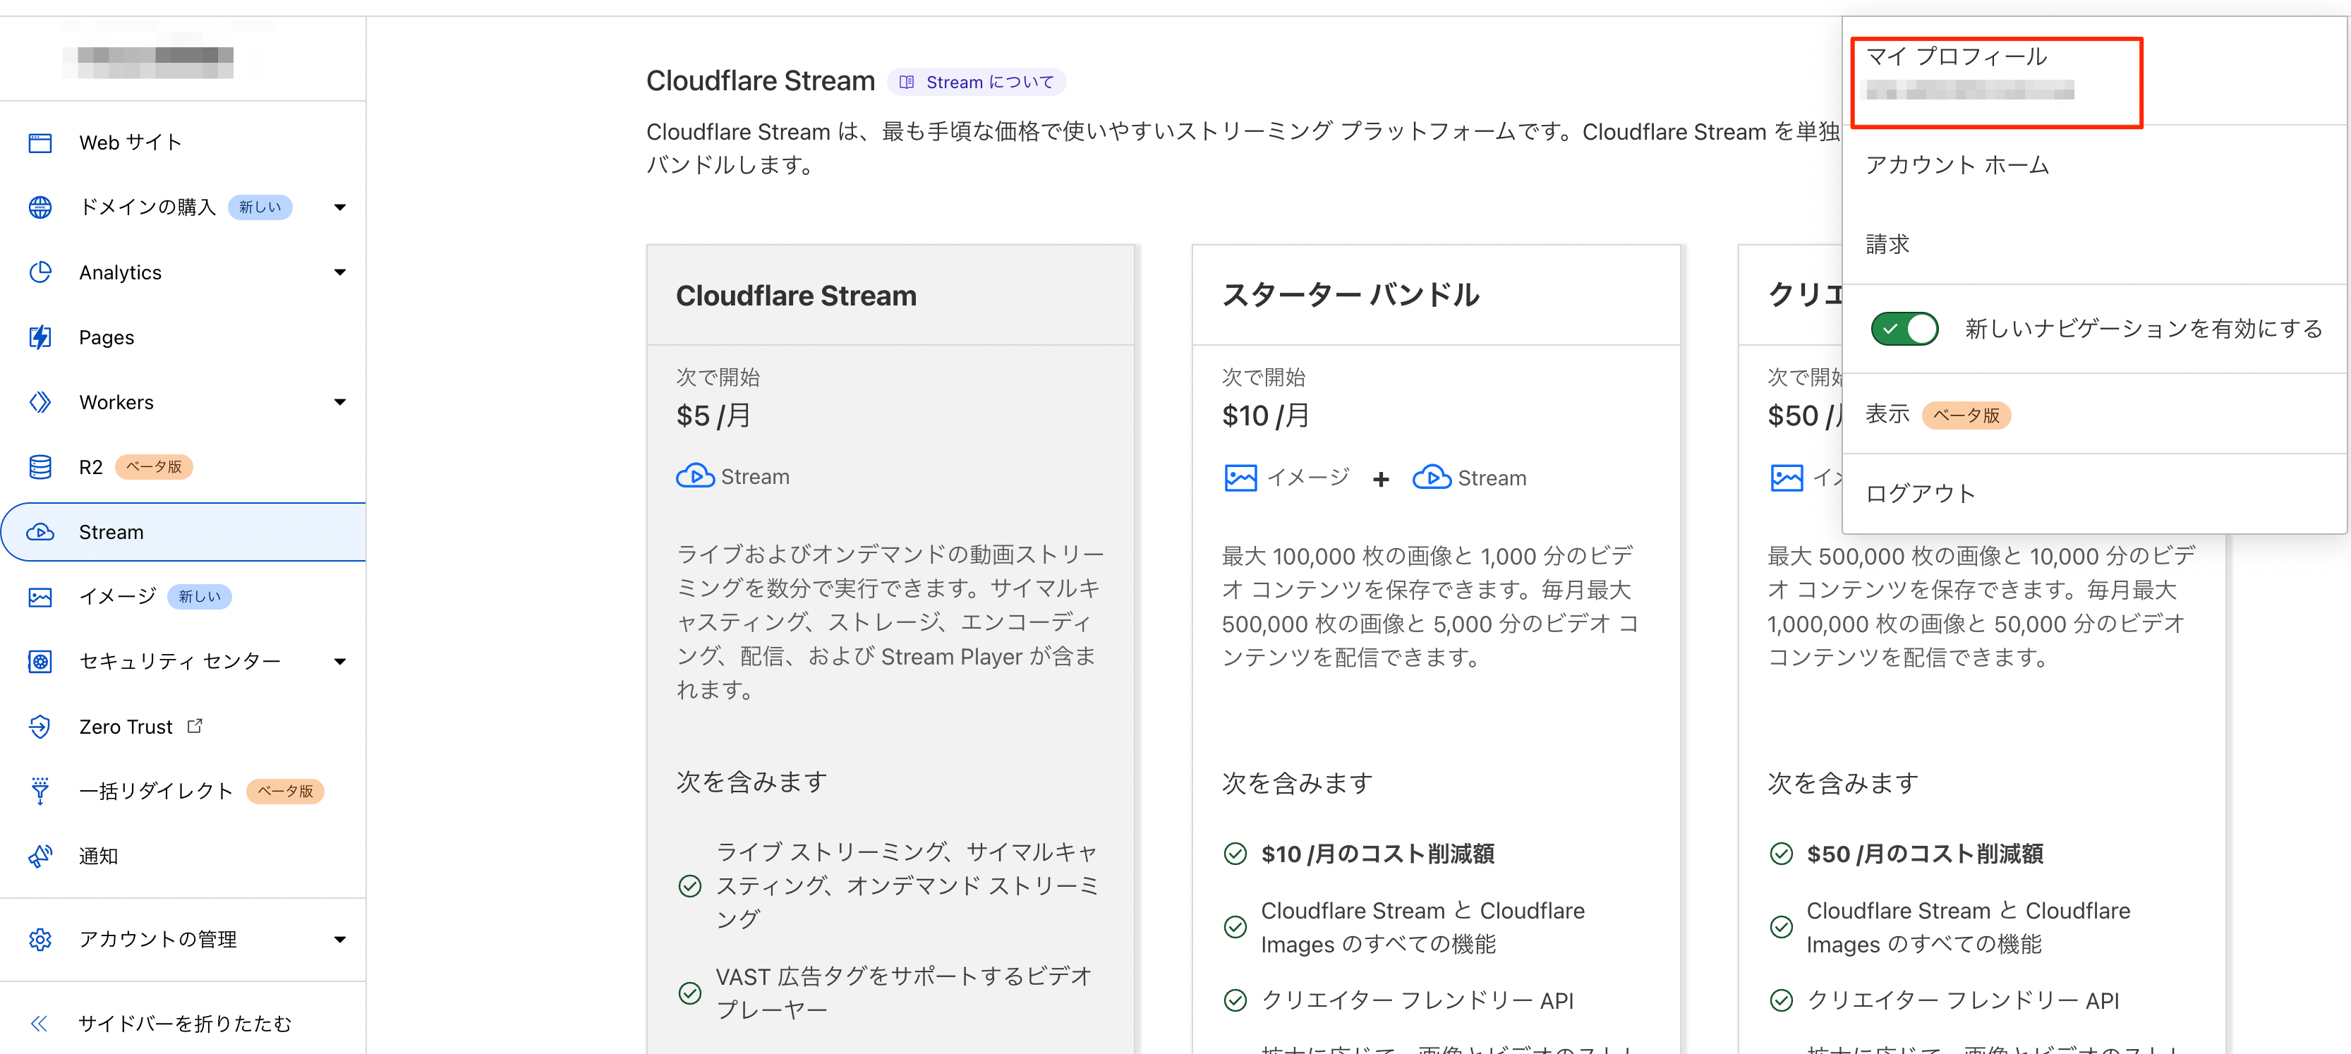Expand the ドメインの購入 dropdown arrow
The height and width of the screenshot is (1054, 2351).
(x=339, y=208)
